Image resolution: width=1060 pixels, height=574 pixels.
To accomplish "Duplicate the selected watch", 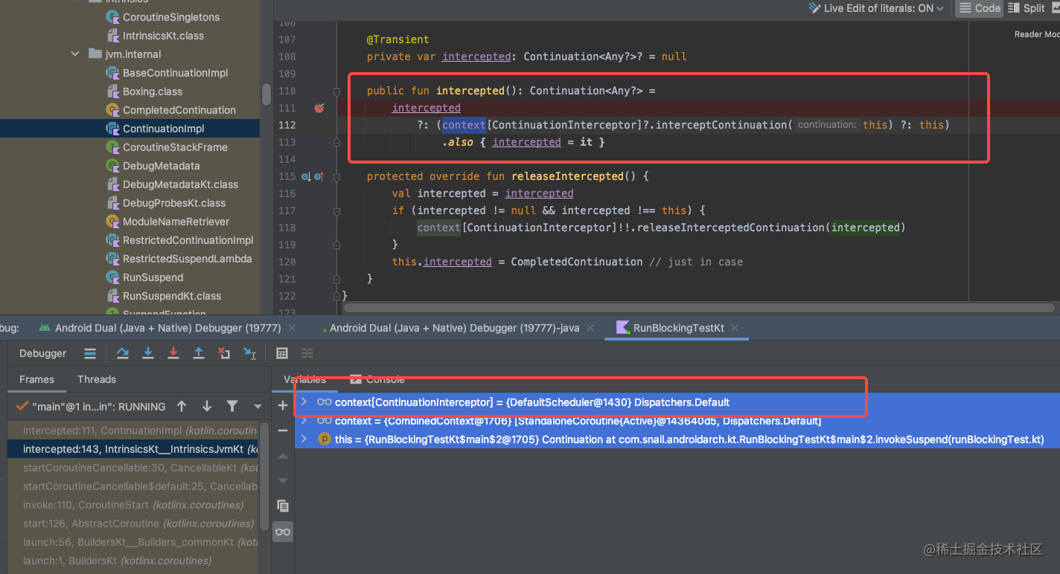I will point(283,506).
